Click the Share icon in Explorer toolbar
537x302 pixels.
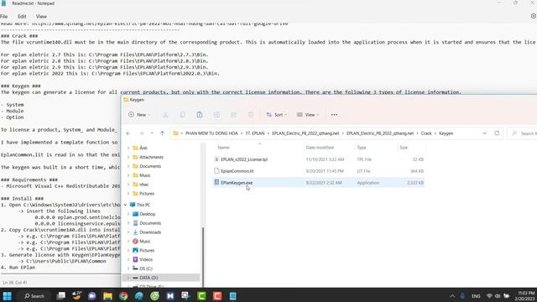click(x=233, y=115)
